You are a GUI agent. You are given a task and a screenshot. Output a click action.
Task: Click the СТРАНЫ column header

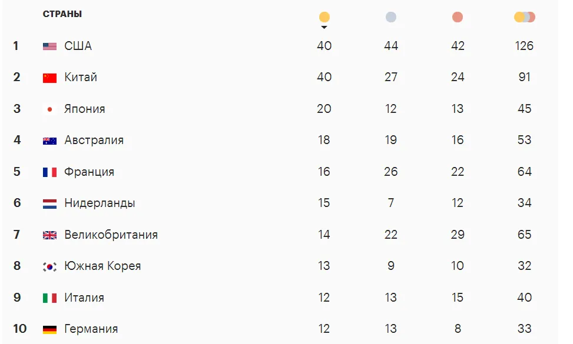62,14
